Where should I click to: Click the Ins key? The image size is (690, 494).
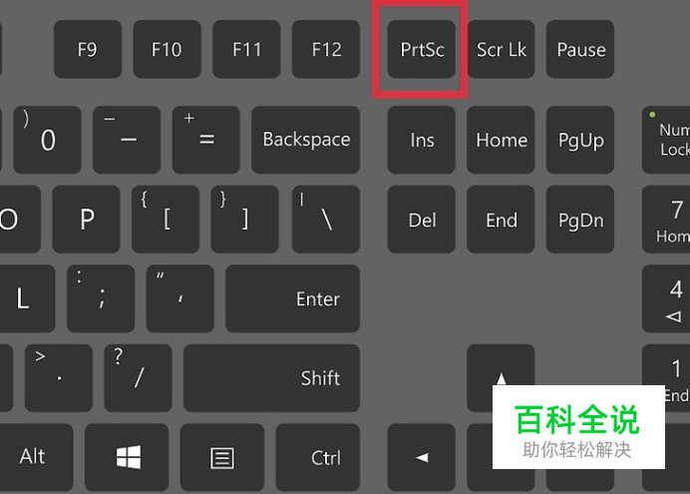[x=421, y=140]
